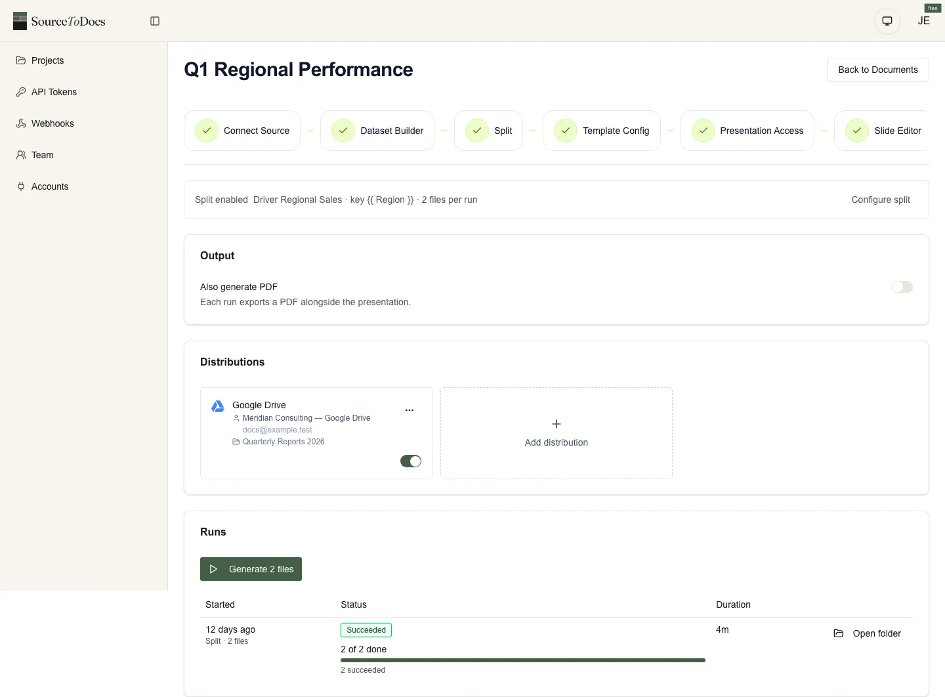
Task: Click the '2 succeeded' text
Action: (363, 670)
